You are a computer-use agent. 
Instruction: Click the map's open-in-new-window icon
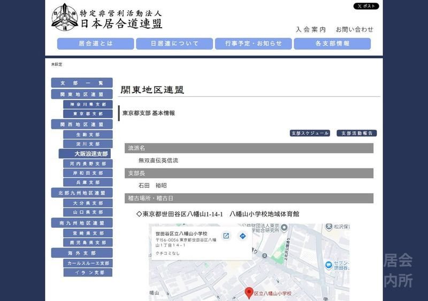click(226, 236)
